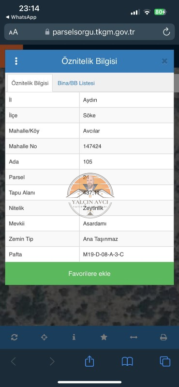Open favorites with the star icon
This screenshot has height=387, width=179.
104,337
